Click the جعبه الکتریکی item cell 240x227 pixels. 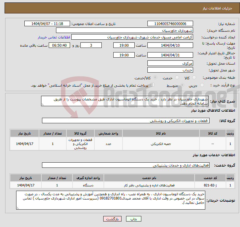pos(161,144)
